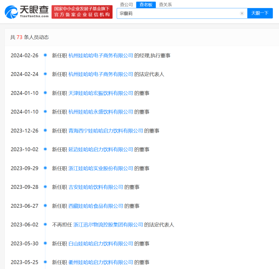This screenshot has height=269, width=279.
Task: Switch to the 查公司 tab
Action: point(126,5)
